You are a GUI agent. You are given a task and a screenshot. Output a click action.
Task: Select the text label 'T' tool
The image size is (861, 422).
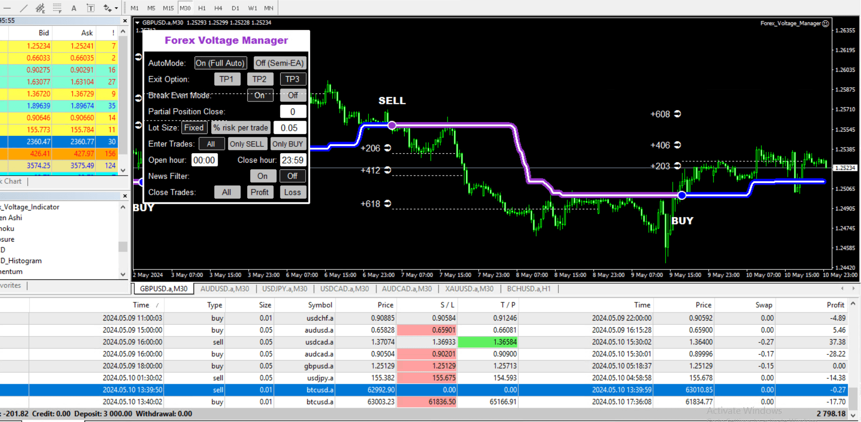91,8
